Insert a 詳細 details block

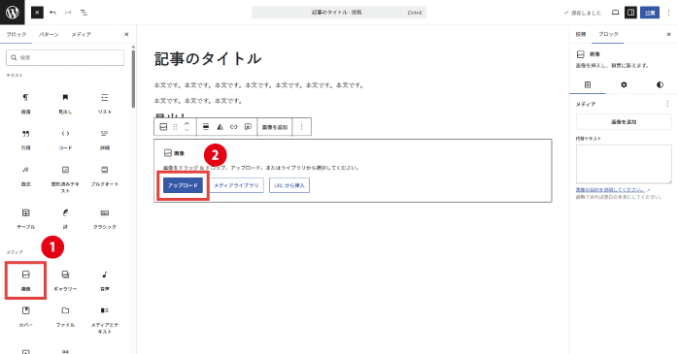pos(105,140)
